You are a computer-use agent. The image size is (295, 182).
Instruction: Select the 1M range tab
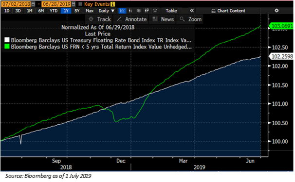click(30, 11)
